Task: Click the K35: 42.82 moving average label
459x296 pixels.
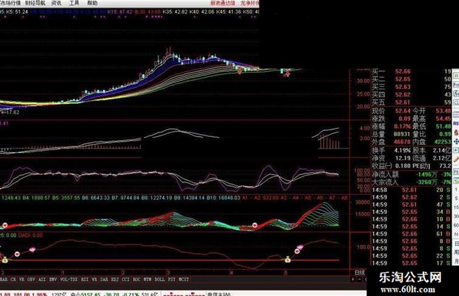Action: 175,12
